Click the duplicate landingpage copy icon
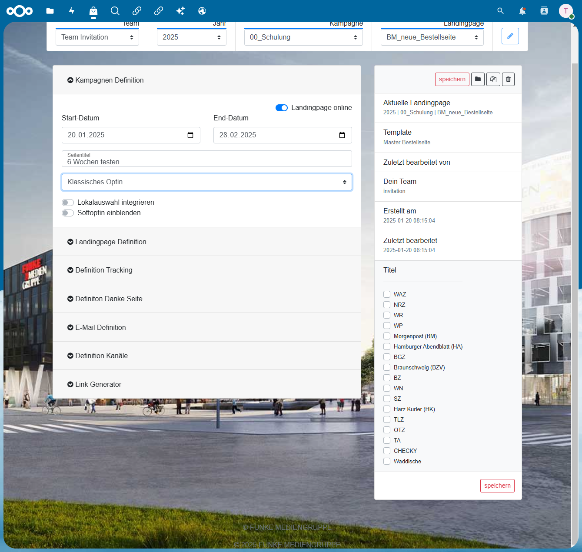This screenshot has width=582, height=552. [x=493, y=79]
